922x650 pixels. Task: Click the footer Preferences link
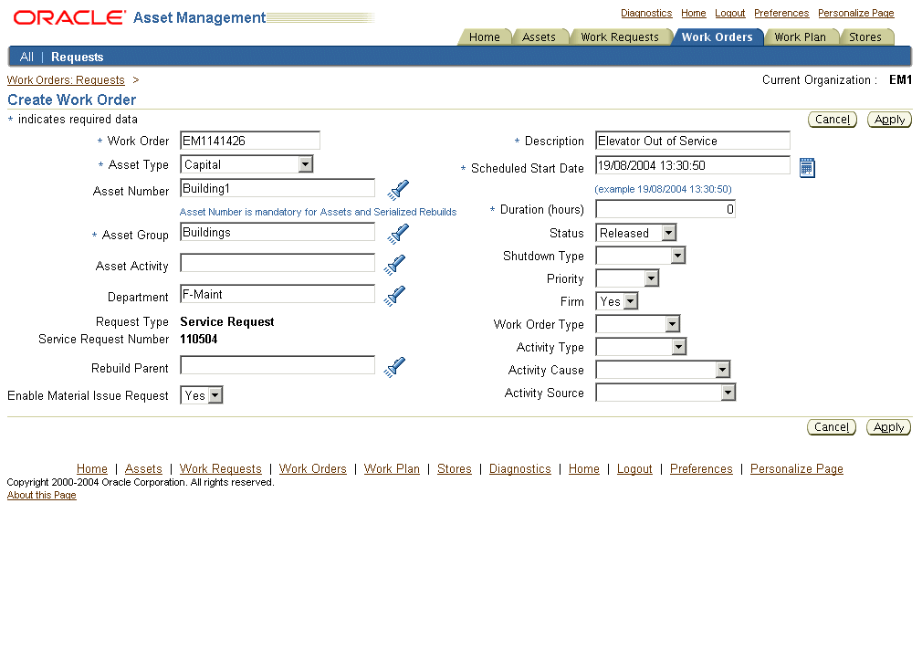(701, 469)
